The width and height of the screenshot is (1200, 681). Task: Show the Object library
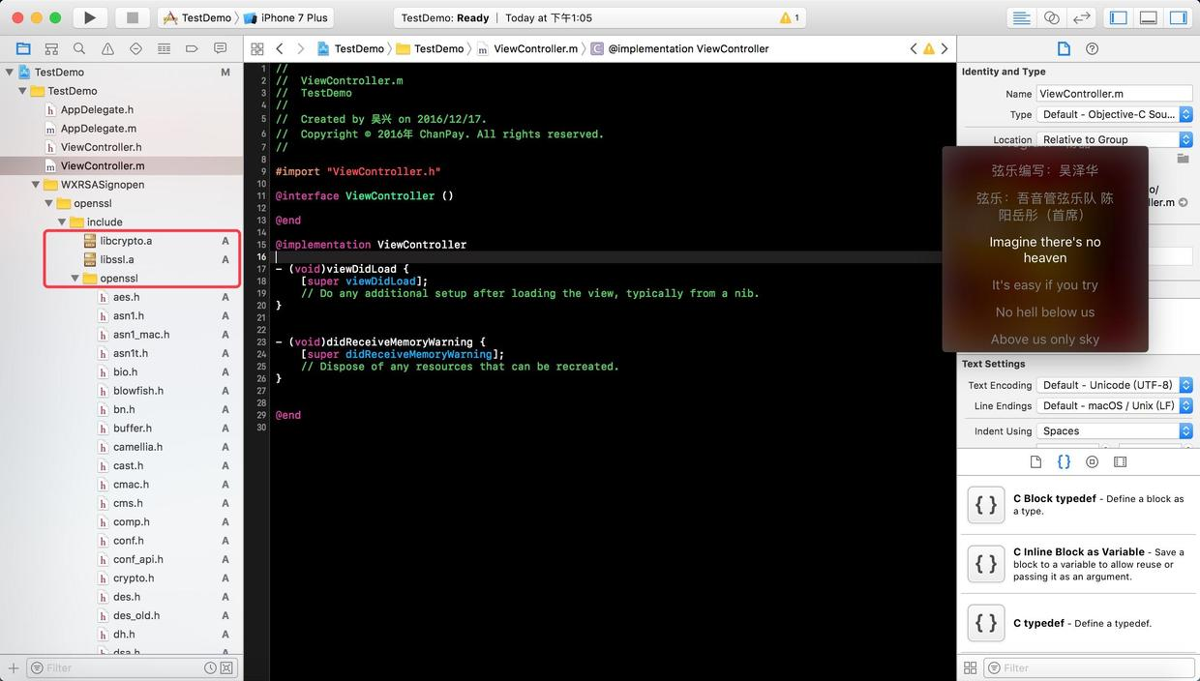coord(1092,462)
